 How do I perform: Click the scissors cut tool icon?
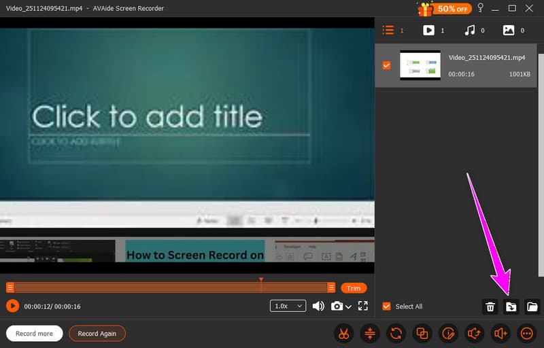[344, 333]
